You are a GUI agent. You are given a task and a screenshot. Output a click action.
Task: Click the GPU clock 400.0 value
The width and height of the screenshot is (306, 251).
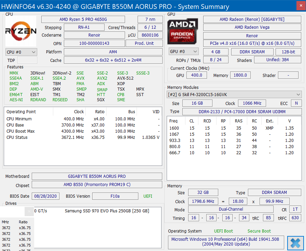pos(196,75)
